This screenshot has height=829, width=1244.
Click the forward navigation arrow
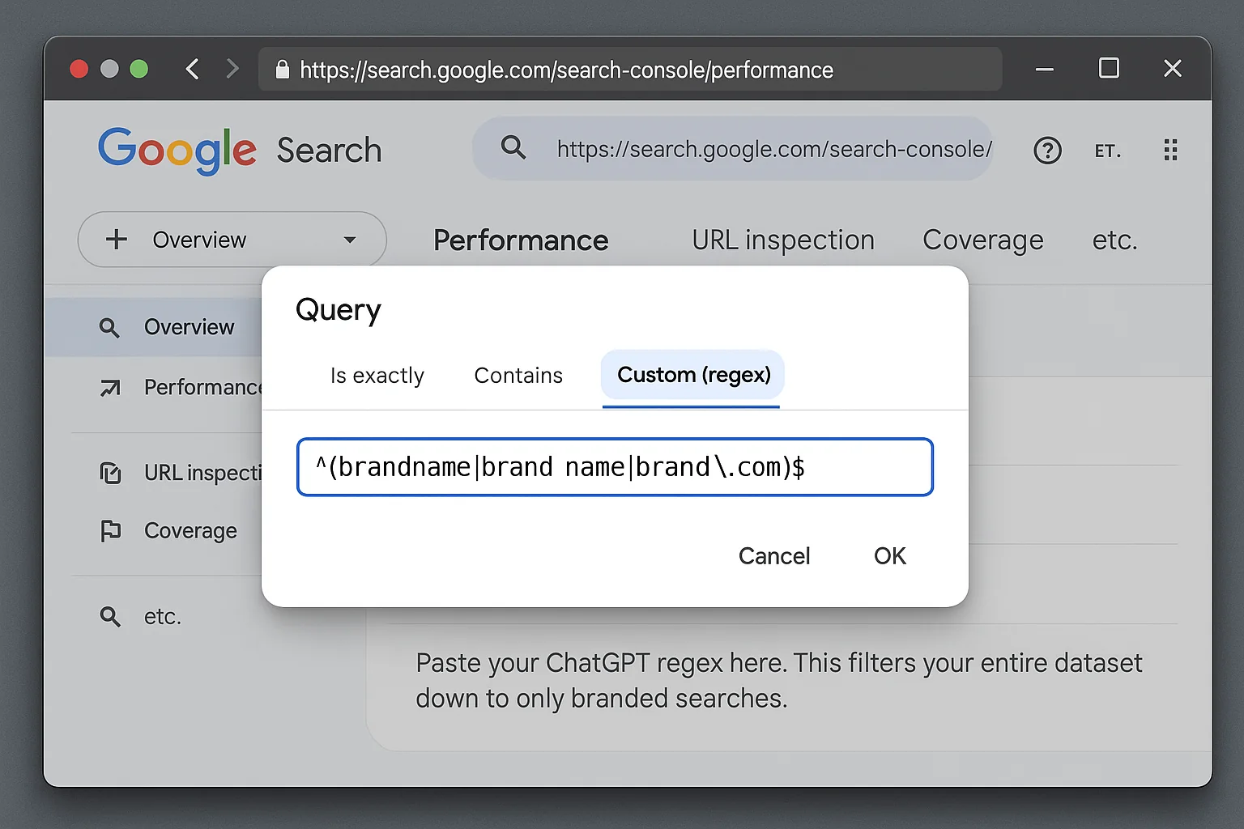point(233,69)
